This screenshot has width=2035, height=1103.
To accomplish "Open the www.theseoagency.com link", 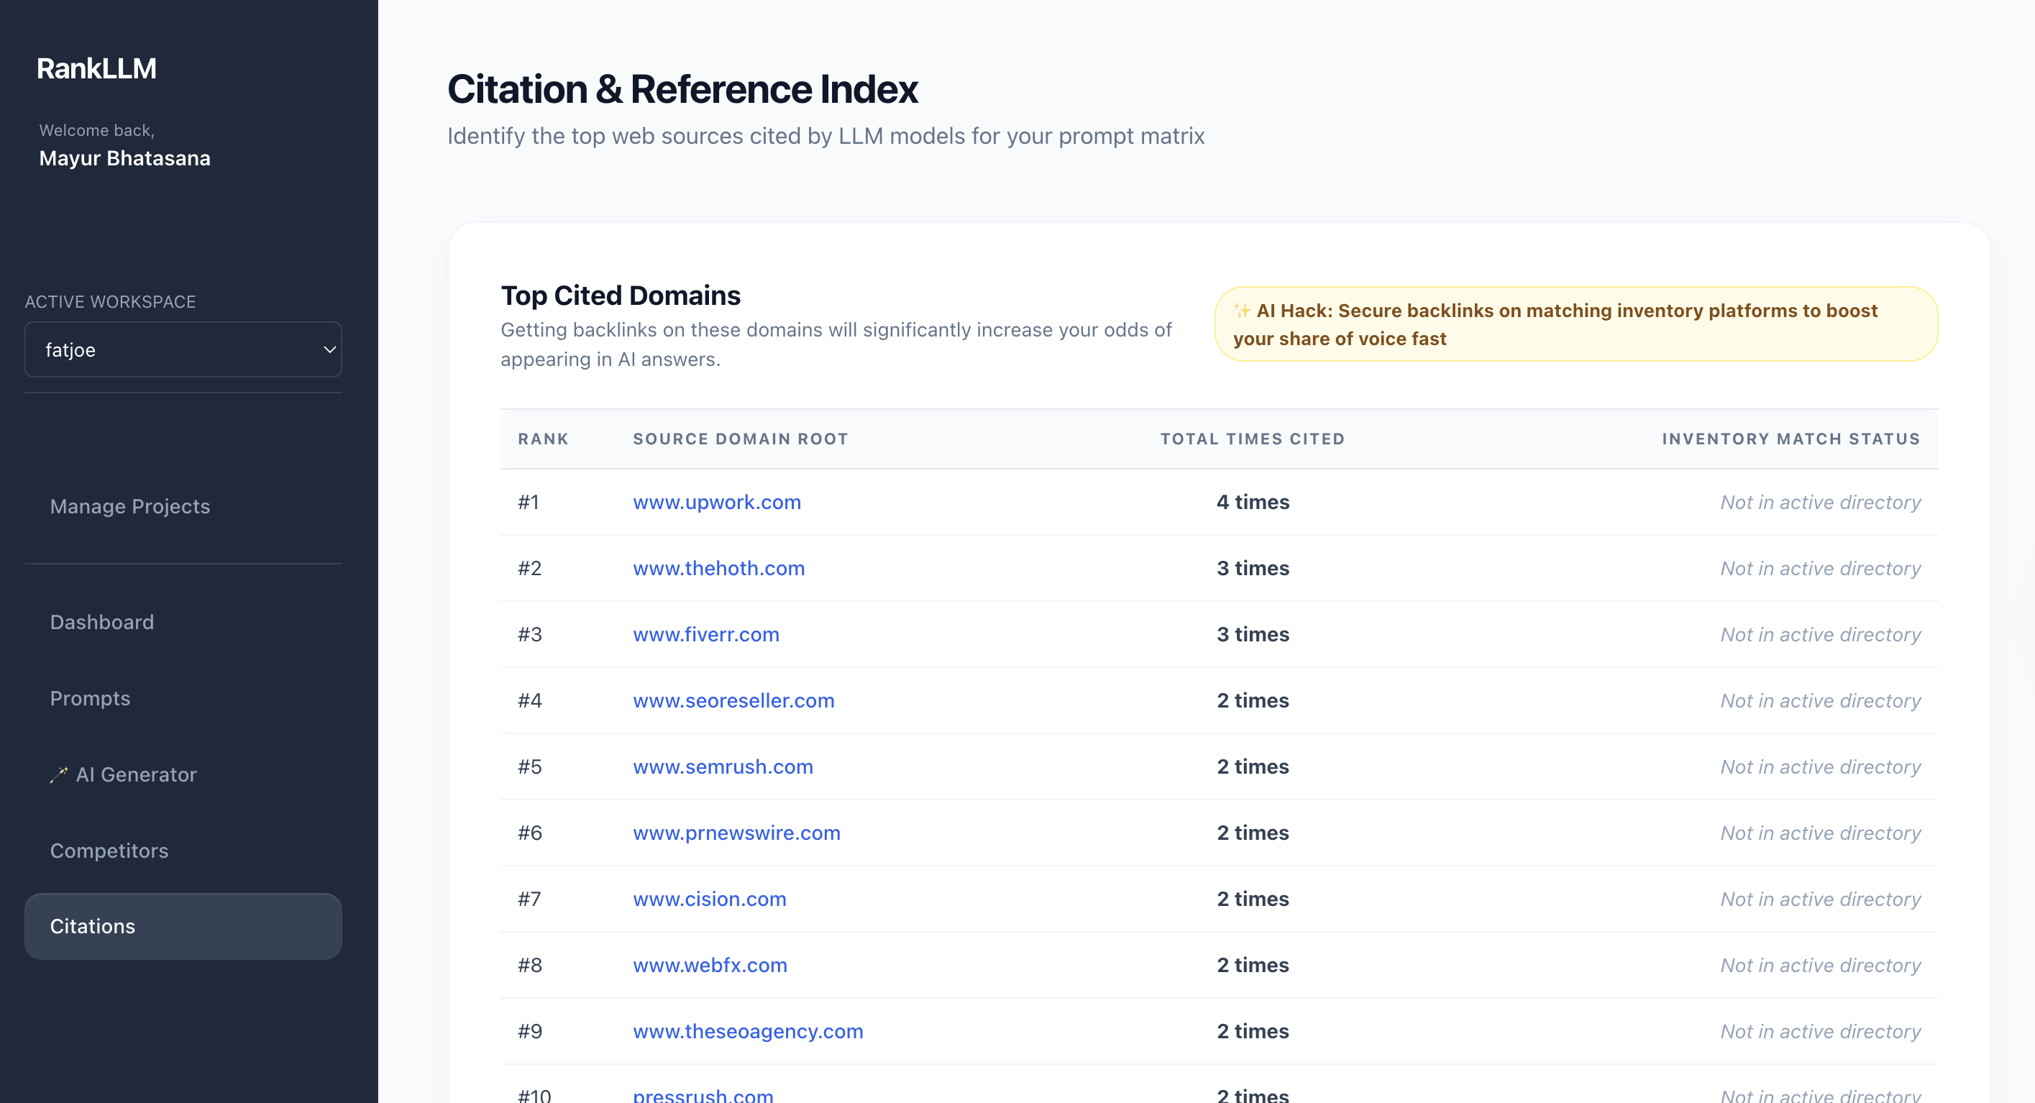I will (x=747, y=1031).
